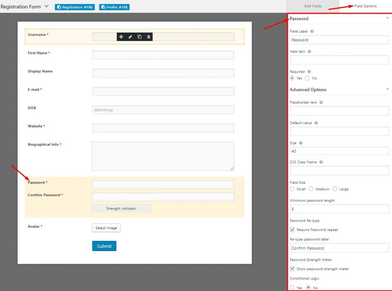Select Medium field size
The height and width of the screenshot is (291, 392).
311,189
